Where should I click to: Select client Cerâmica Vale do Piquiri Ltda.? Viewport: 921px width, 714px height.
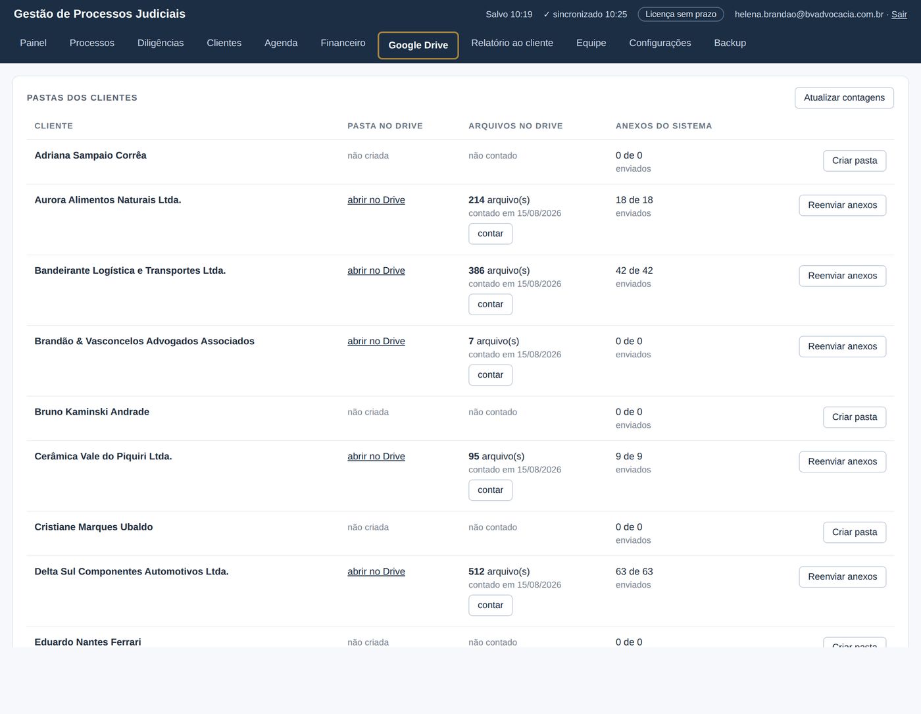click(x=103, y=456)
